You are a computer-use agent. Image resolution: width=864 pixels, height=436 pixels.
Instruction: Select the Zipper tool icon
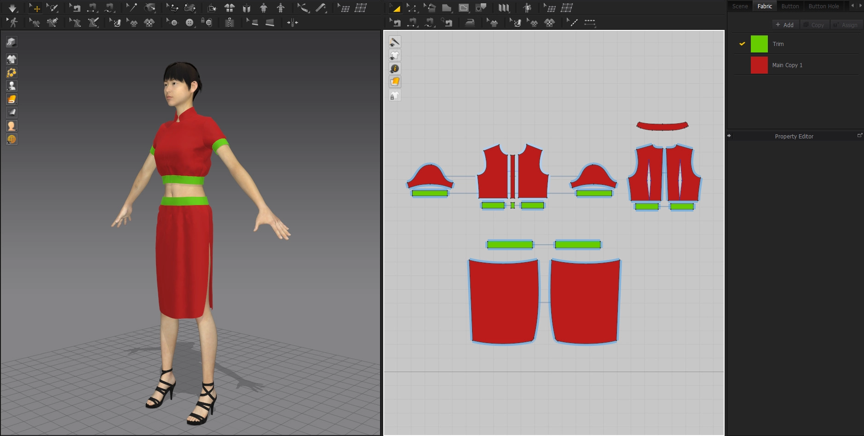(x=230, y=23)
